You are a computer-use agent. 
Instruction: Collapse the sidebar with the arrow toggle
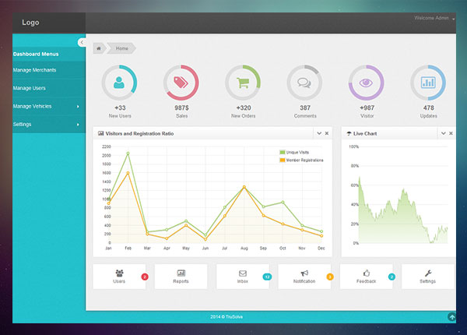click(82, 42)
